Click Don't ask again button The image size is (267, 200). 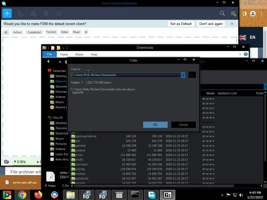point(211,24)
